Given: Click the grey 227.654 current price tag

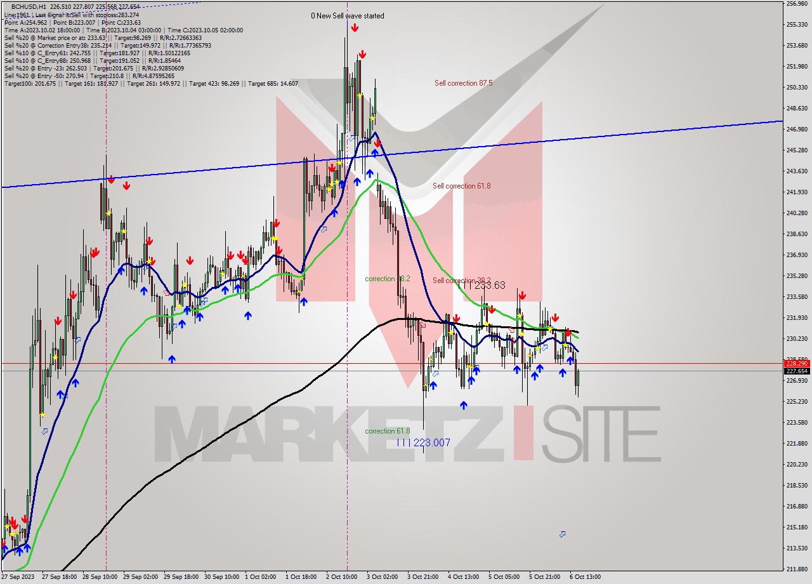Looking at the screenshot, I should coord(797,371).
